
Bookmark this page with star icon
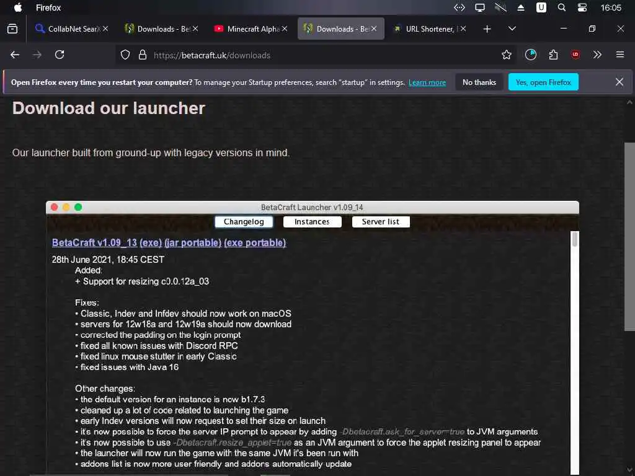pyautogui.click(x=506, y=55)
